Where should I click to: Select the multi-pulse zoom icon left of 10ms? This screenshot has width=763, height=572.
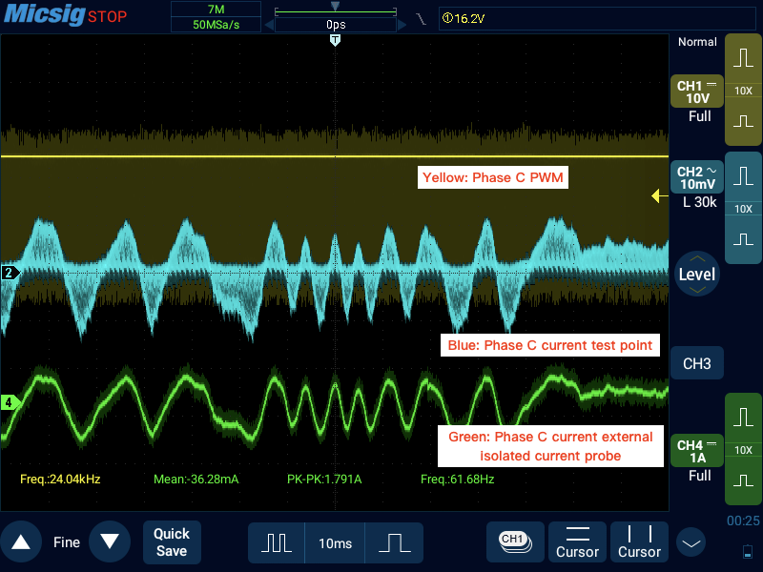(x=276, y=541)
